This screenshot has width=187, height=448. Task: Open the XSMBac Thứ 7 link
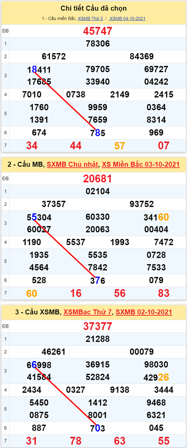pyautogui.click(x=88, y=312)
